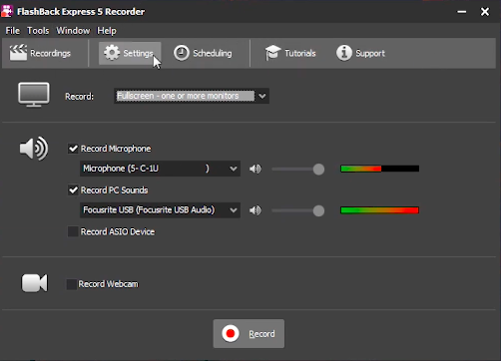Viewport: 501px width, 361px height.
Task: Click the FlashBack app logo in title bar
Action: [x=7, y=11]
